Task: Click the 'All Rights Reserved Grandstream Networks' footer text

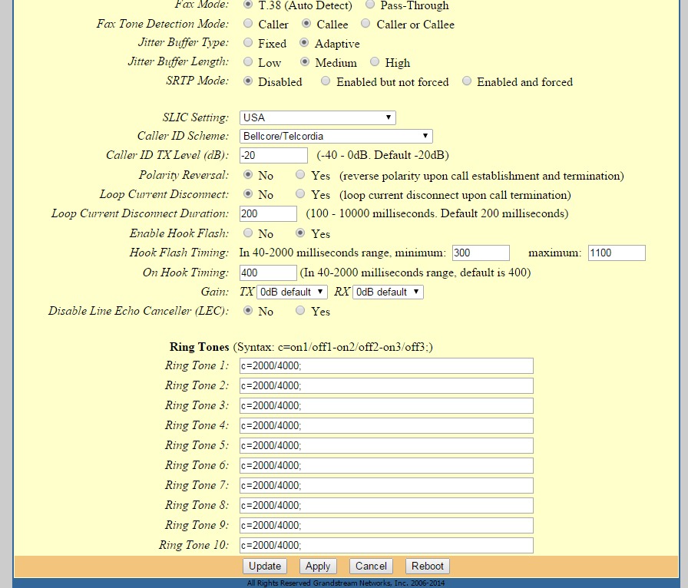Action: click(346, 583)
